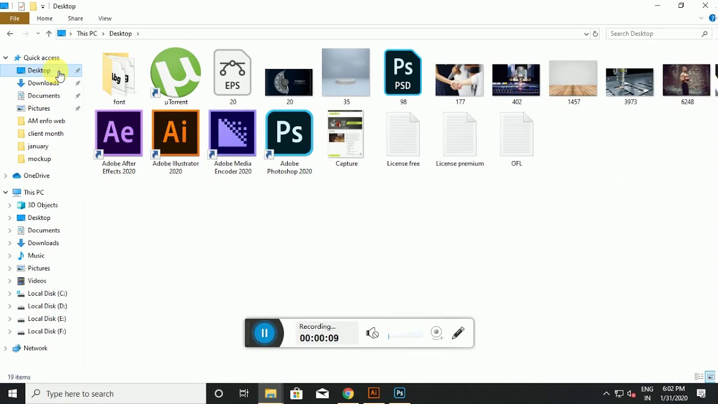Open the Adobe Illustrator 2020 shortcut
Image resolution: width=718 pixels, height=404 pixels.
(x=176, y=134)
